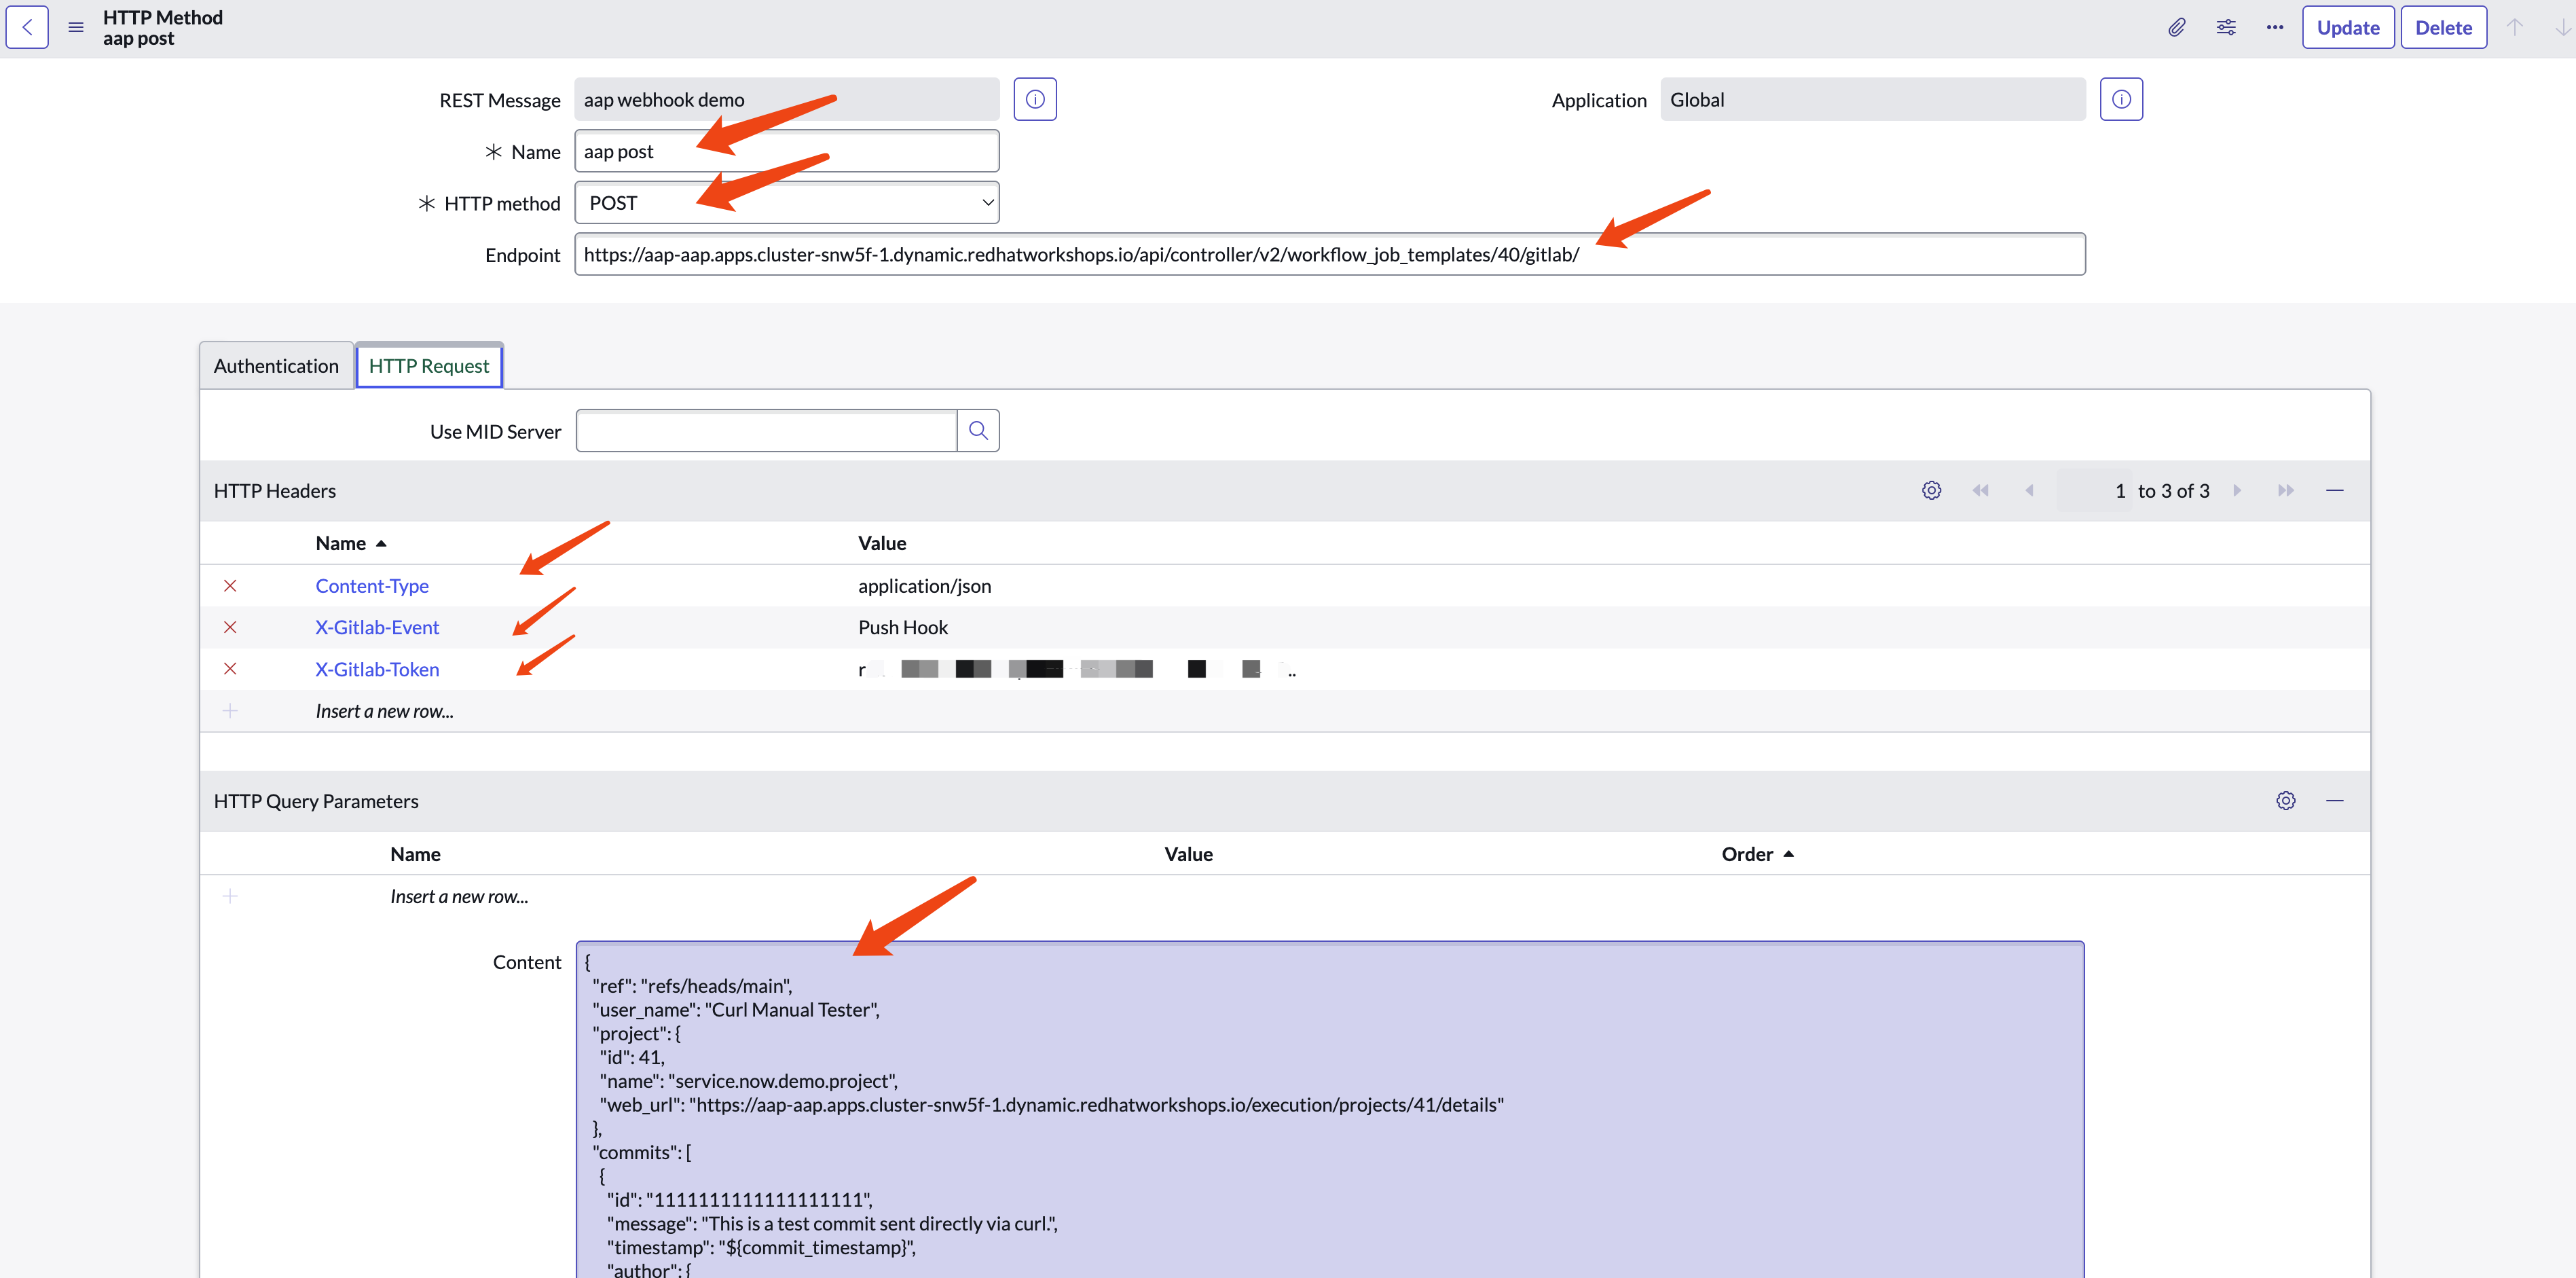Open the hamburger context menu icon

76,27
